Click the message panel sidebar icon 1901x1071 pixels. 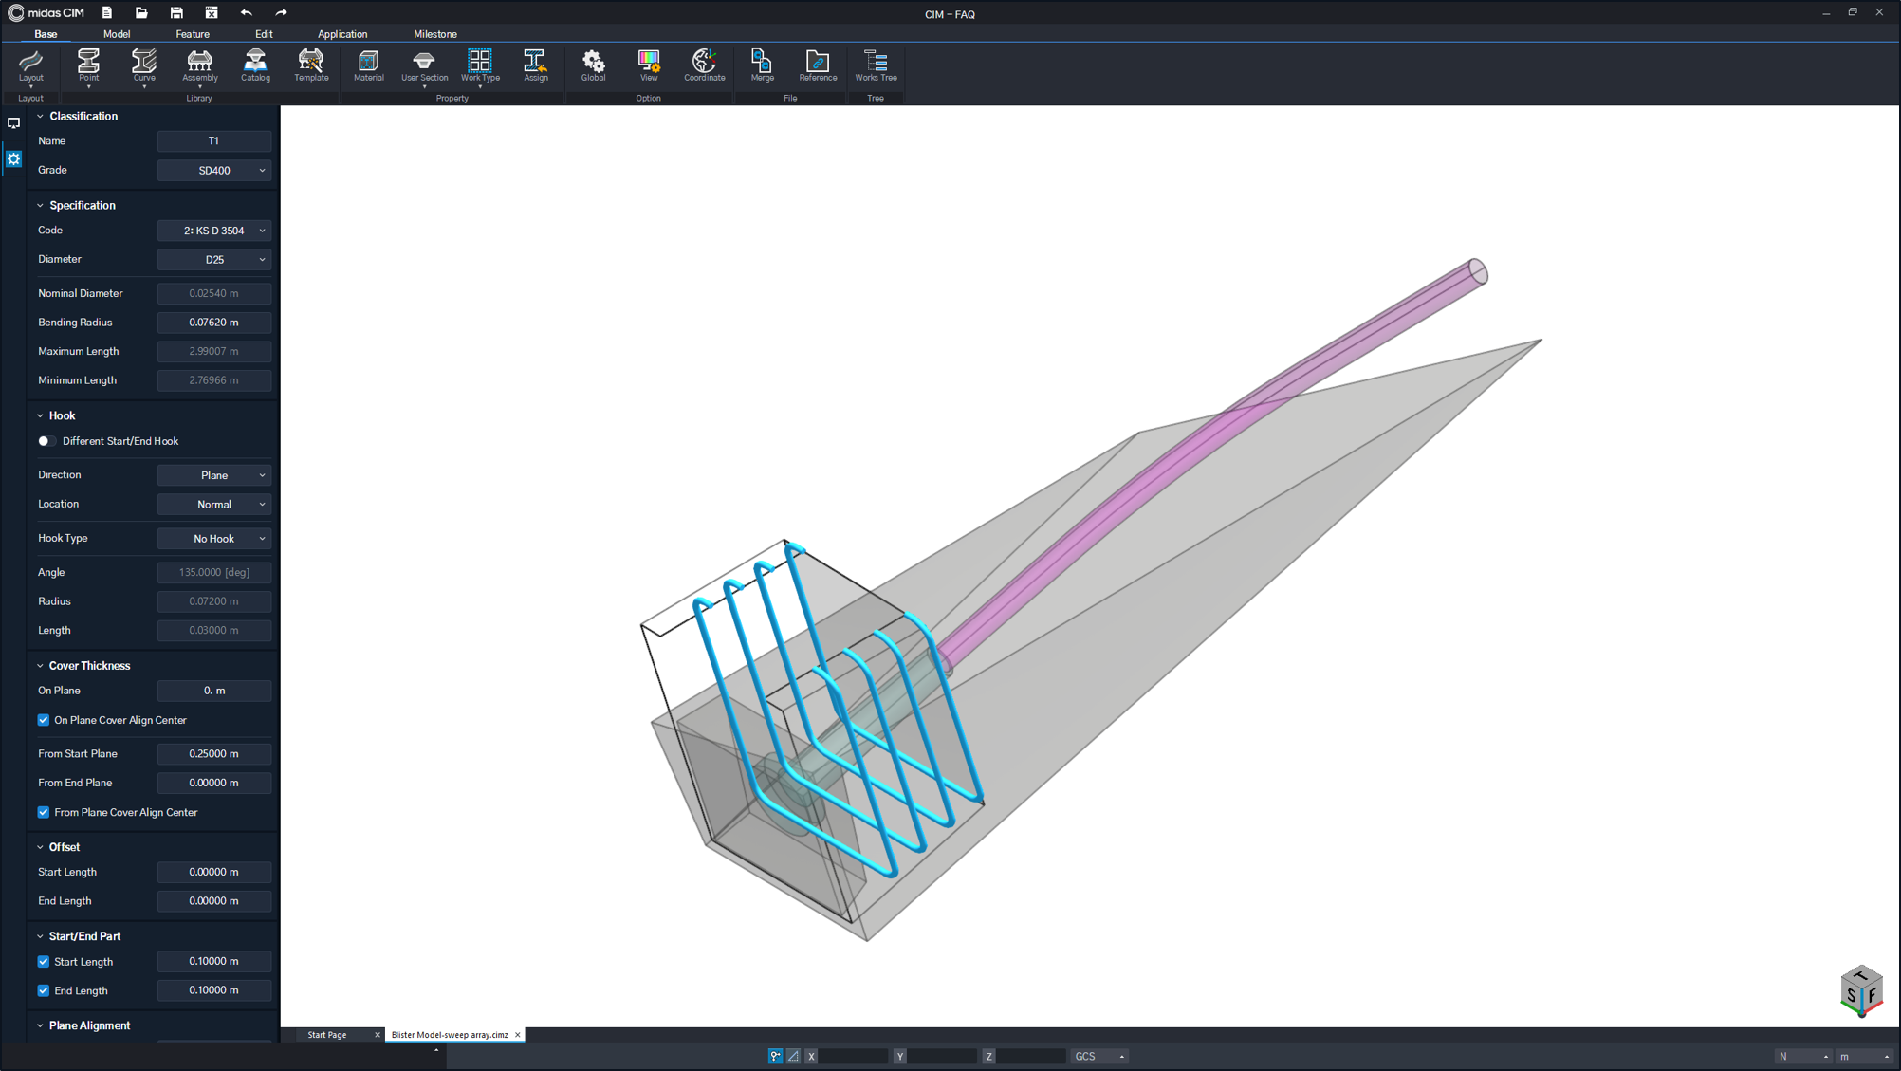pos(13,123)
